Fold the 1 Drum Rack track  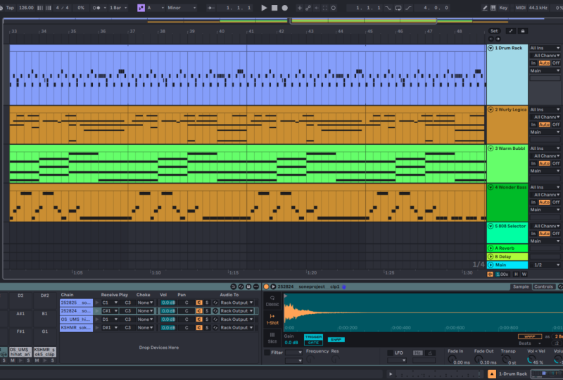point(491,48)
